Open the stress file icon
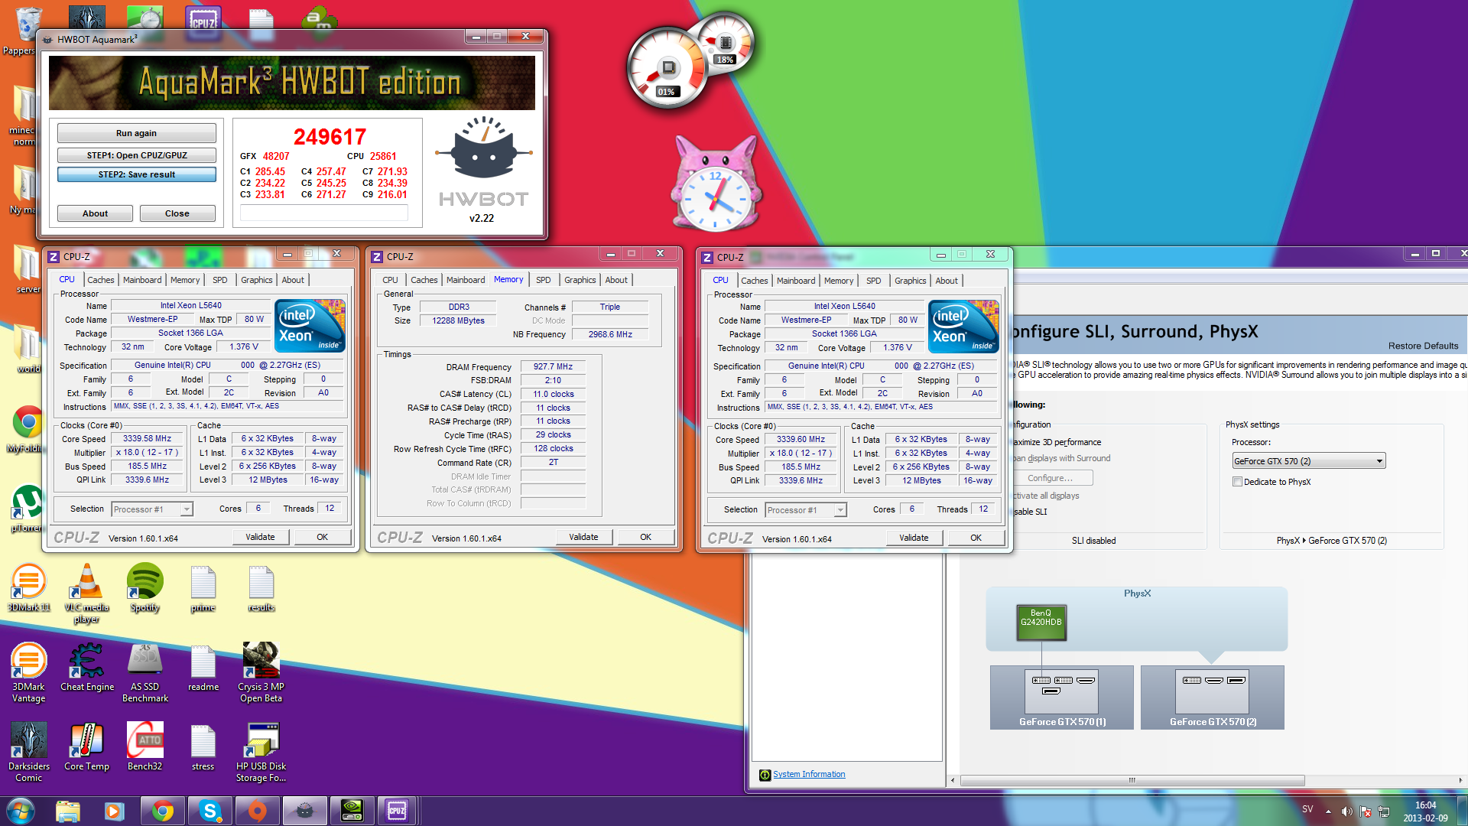This screenshot has height=826, width=1468. (x=203, y=746)
